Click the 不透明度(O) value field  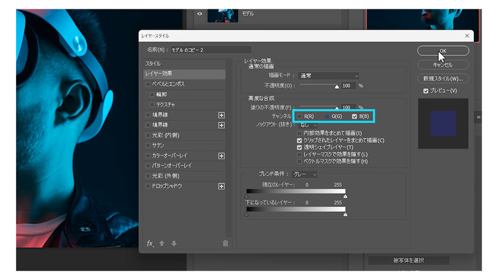(349, 86)
